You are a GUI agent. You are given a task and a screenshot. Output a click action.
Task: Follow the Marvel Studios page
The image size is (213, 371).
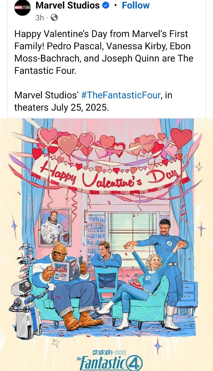coord(136,5)
